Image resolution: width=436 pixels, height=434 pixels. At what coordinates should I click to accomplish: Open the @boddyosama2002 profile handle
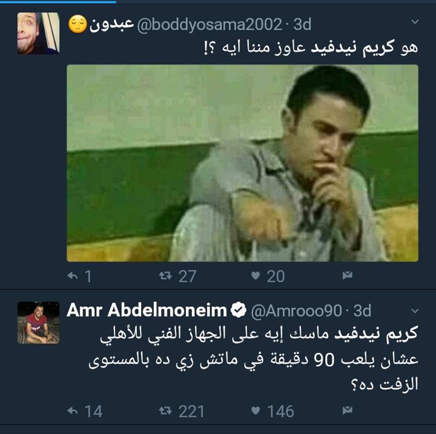tap(210, 25)
